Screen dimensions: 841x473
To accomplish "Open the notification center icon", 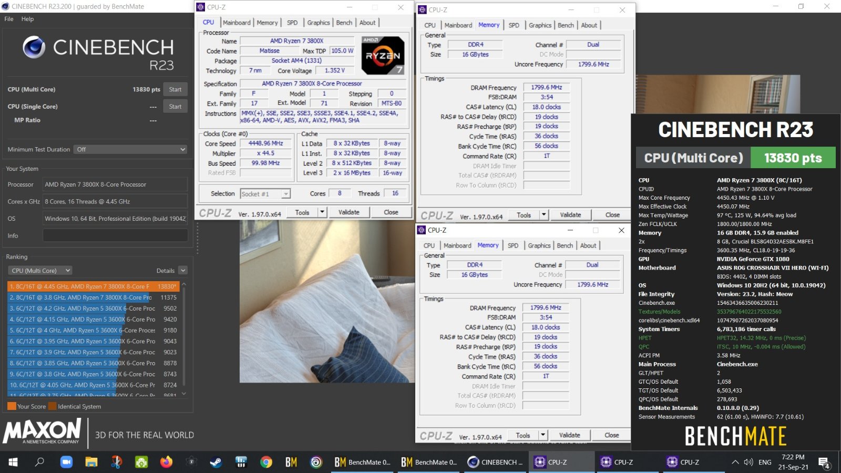I will pyautogui.click(x=824, y=462).
